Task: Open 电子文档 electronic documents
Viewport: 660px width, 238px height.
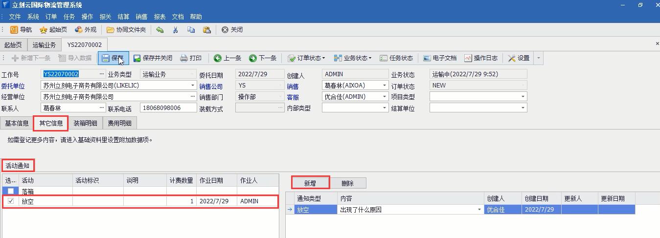Action: 439,58
